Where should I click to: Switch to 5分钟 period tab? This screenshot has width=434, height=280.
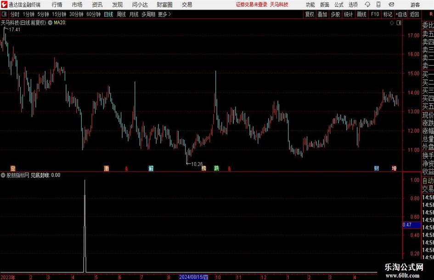(43, 14)
